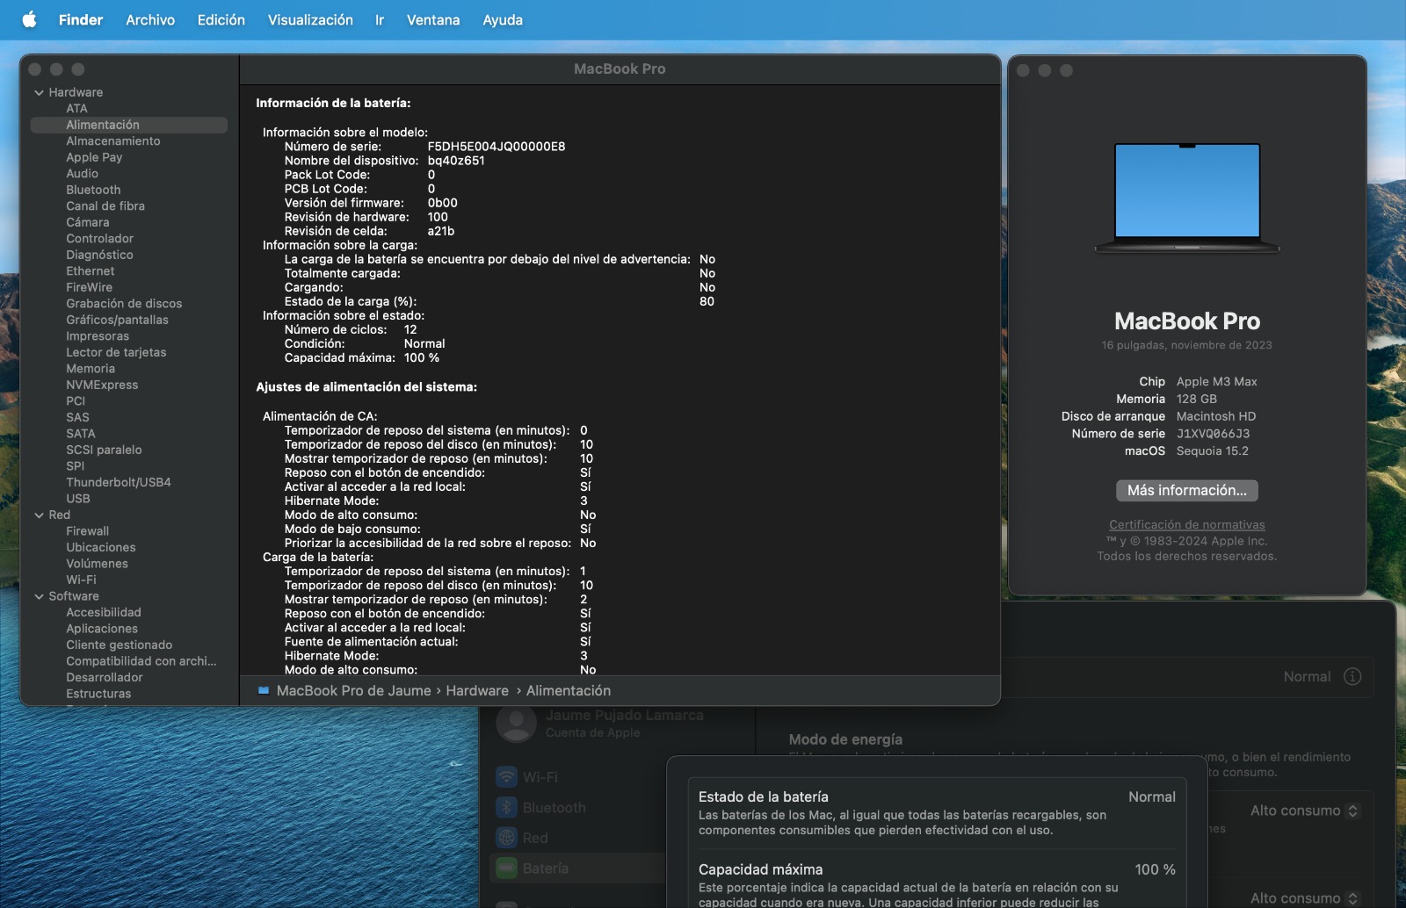Screen dimensions: 1406x908
Task: Open the Edición menu
Action: (x=221, y=19)
